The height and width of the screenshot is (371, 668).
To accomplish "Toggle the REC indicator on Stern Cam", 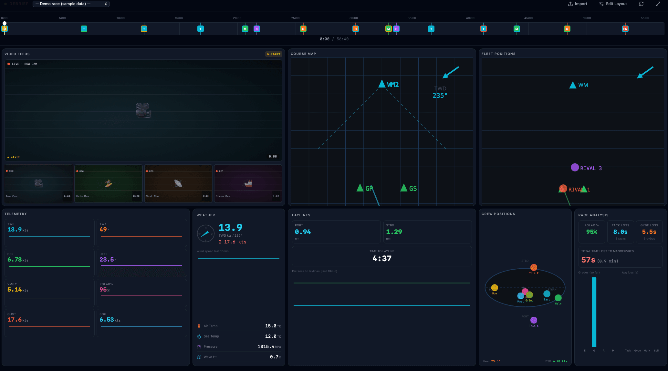I will tap(217, 171).
